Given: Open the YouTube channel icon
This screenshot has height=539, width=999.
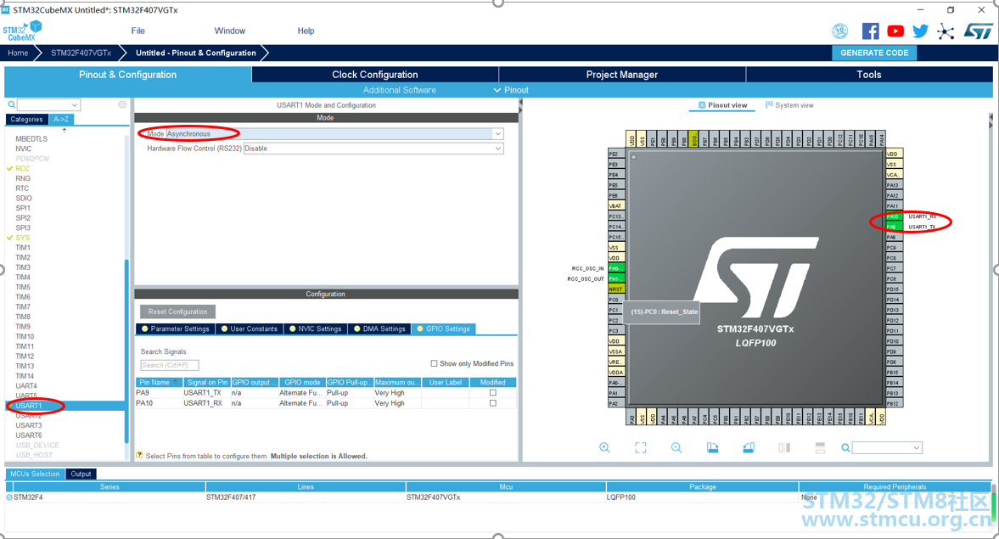Looking at the screenshot, I should [x=895, y=31].
